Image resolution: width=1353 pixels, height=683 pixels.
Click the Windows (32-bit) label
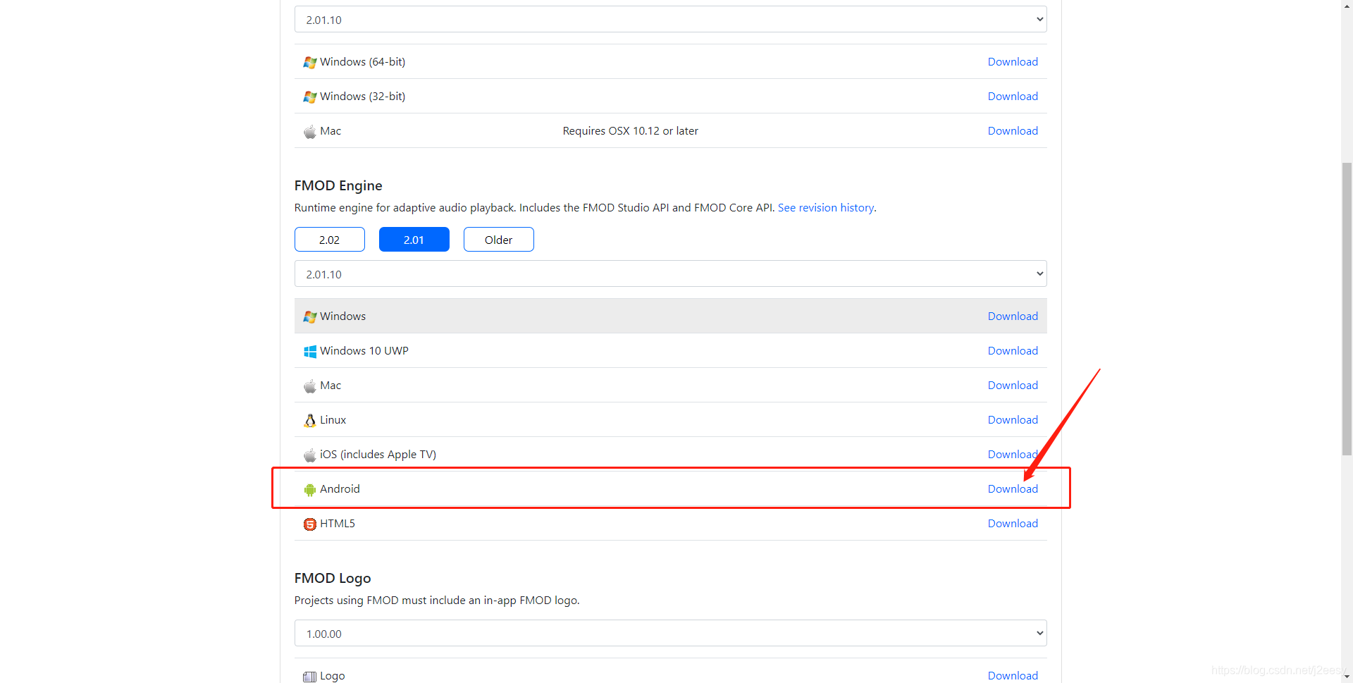click(x=362, y=97)
